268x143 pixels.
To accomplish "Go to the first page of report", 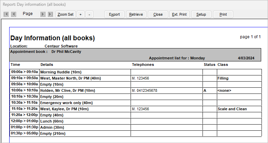I will click(x=6, y=14).
